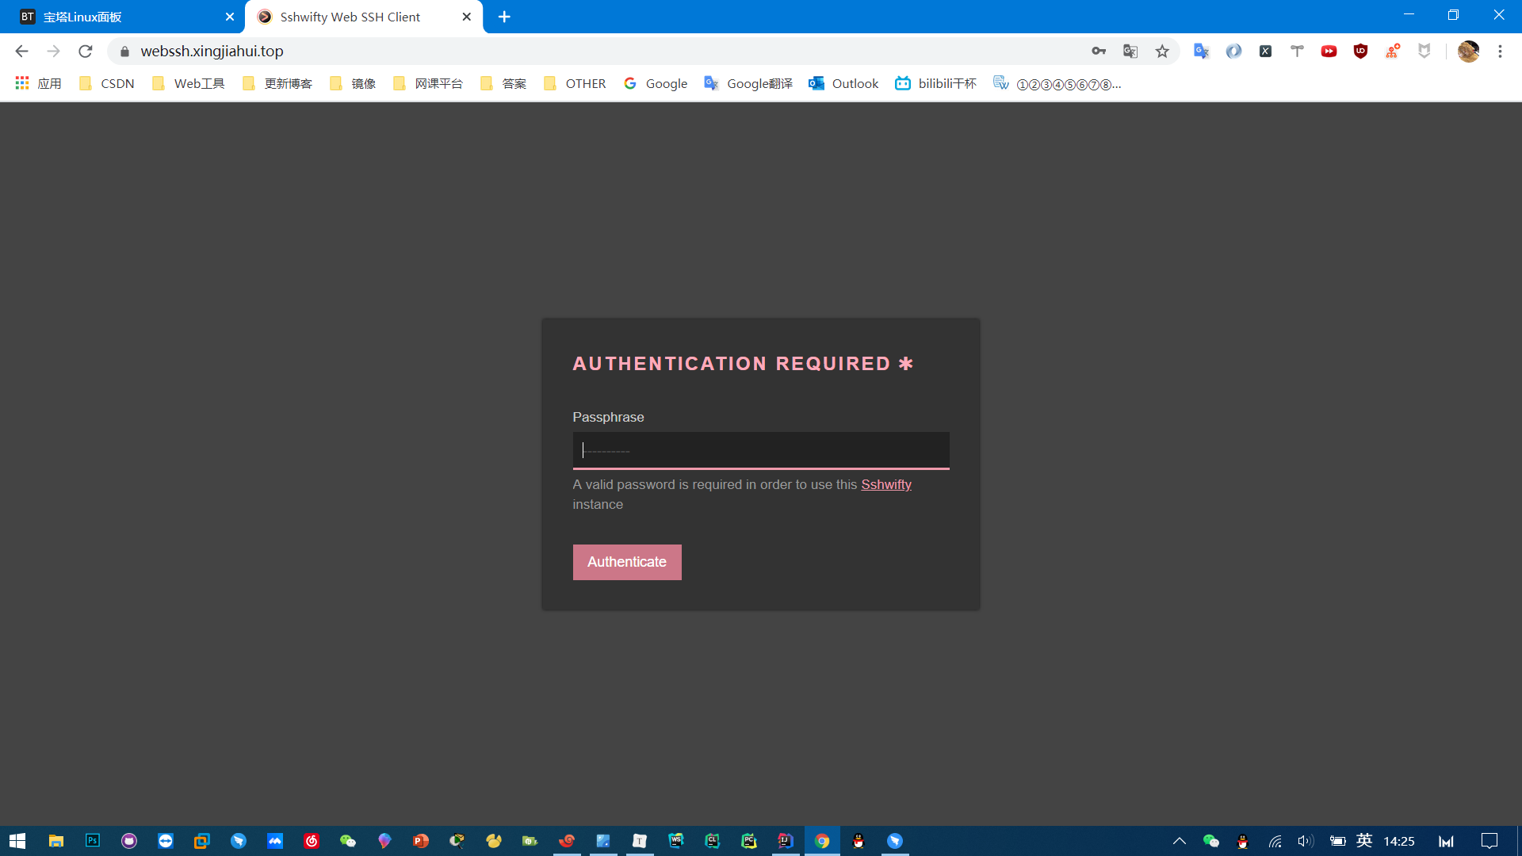Open the Outlook bookmark
Screen dimensions: 1522x856
[x=843, y=84]
